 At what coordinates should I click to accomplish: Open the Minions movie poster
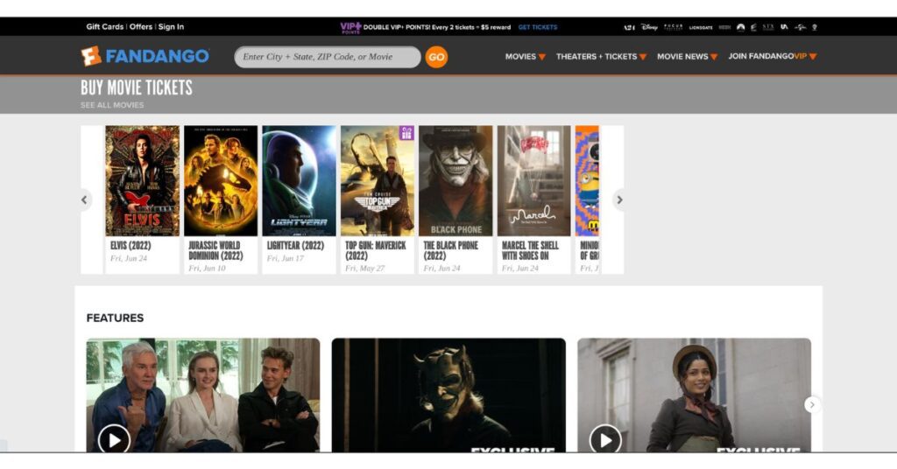coord(588,181)
